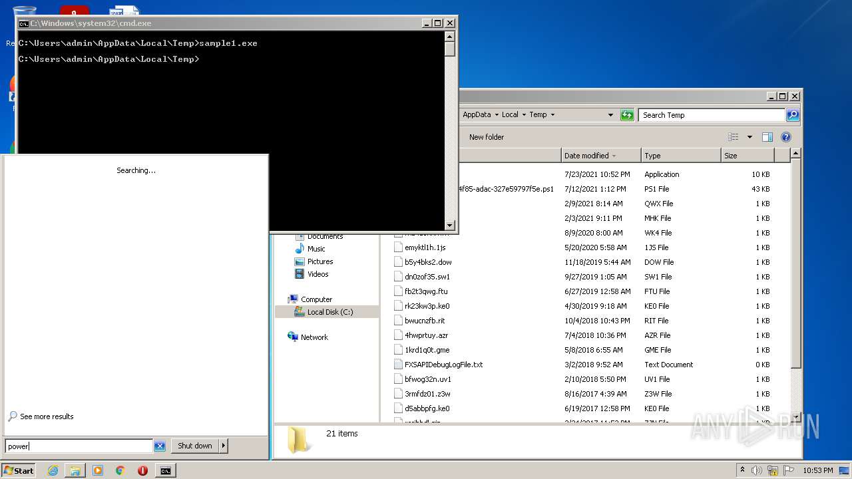Click the magnifier icon beside See more results
This screenshot has height=479, width=852.
(x=13, y=416)
